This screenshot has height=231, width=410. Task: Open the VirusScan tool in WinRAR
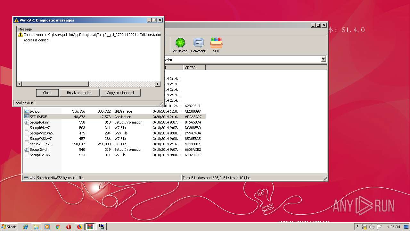[x=180, y=45]
